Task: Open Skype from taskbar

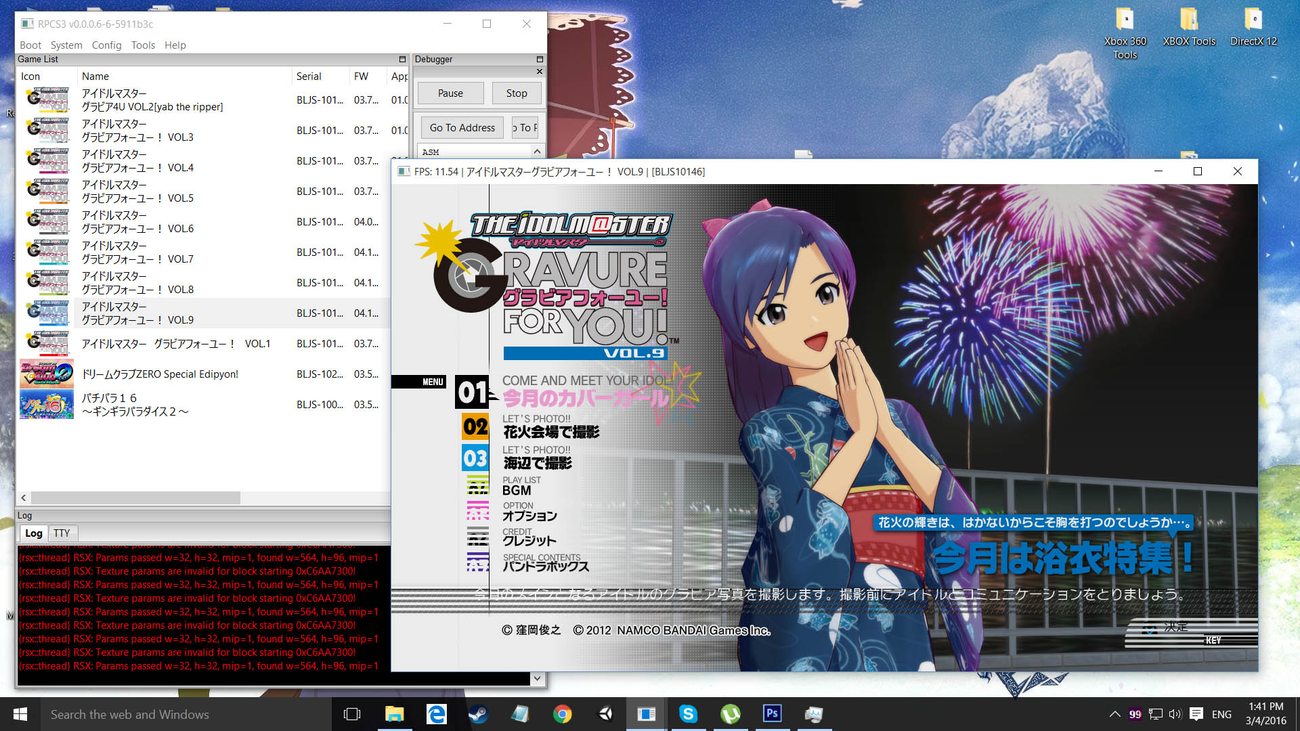Action: [688, 714]
